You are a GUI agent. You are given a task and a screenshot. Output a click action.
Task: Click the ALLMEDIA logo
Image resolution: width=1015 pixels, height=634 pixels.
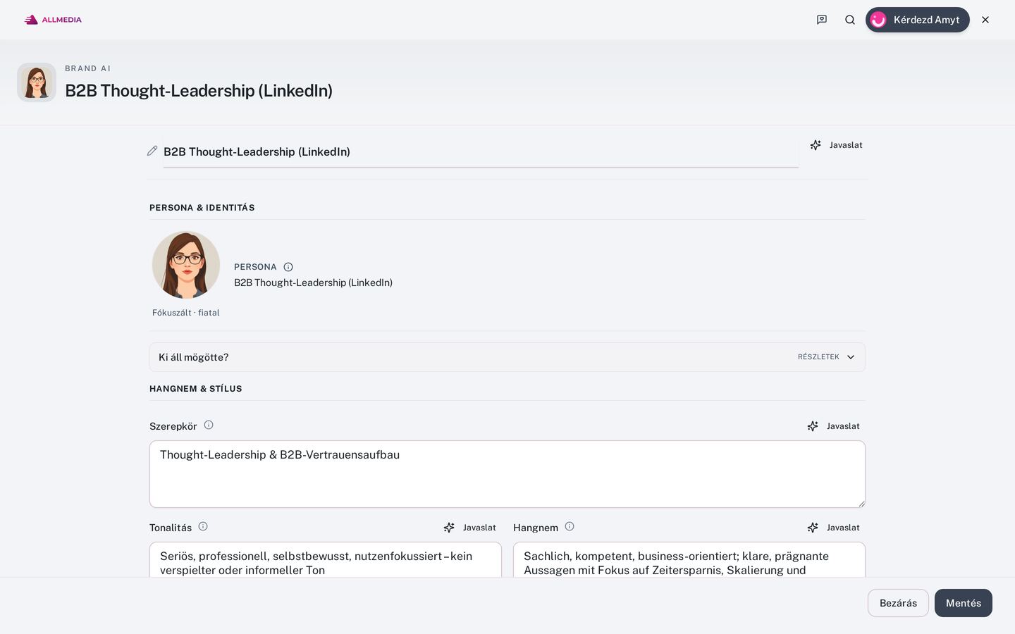[x=53, y=20]
